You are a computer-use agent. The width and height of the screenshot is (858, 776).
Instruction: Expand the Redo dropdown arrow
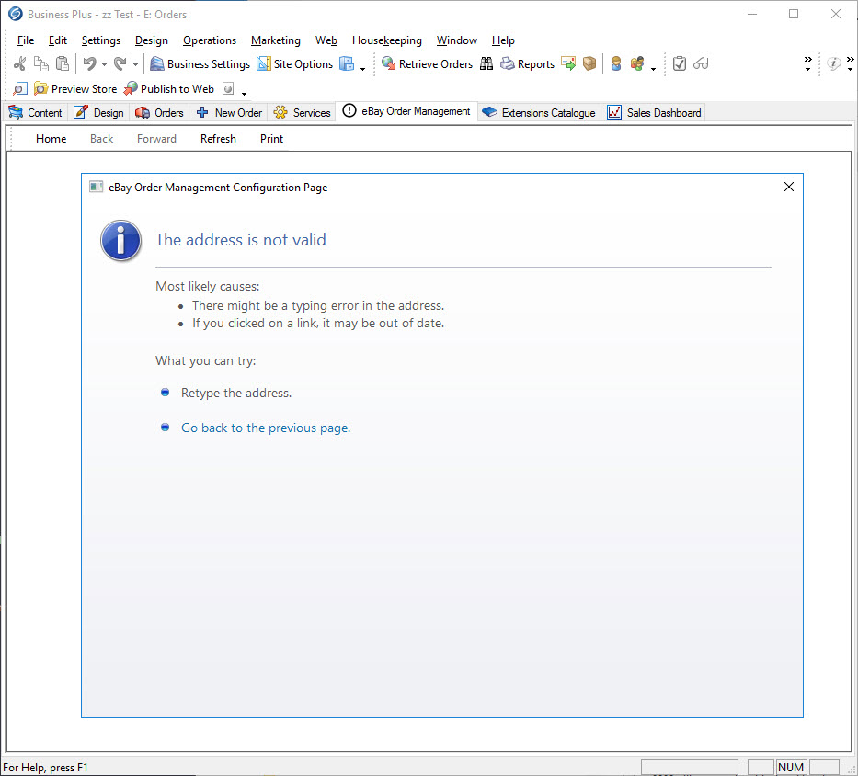coord(135,64)
